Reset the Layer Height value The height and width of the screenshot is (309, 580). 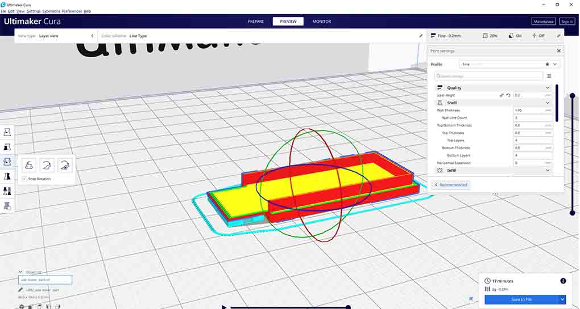[508, 95]
